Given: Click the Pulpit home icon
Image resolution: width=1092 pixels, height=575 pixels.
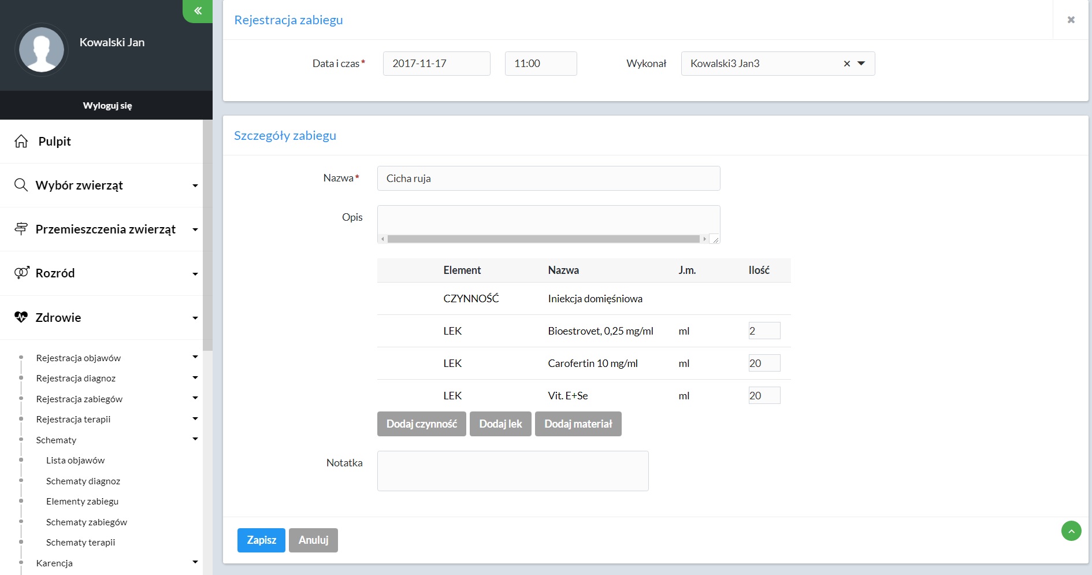Looking at the screenshot, I should coord(21,142).
